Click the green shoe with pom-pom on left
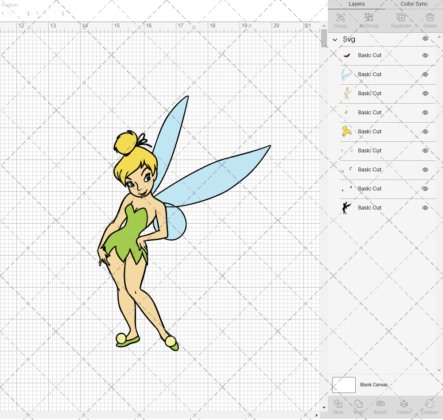 (127, 340)
